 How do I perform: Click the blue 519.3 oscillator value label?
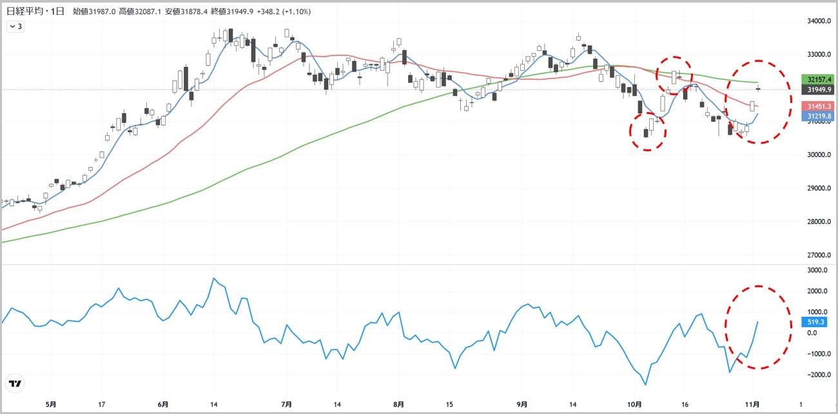click(812, 321)
